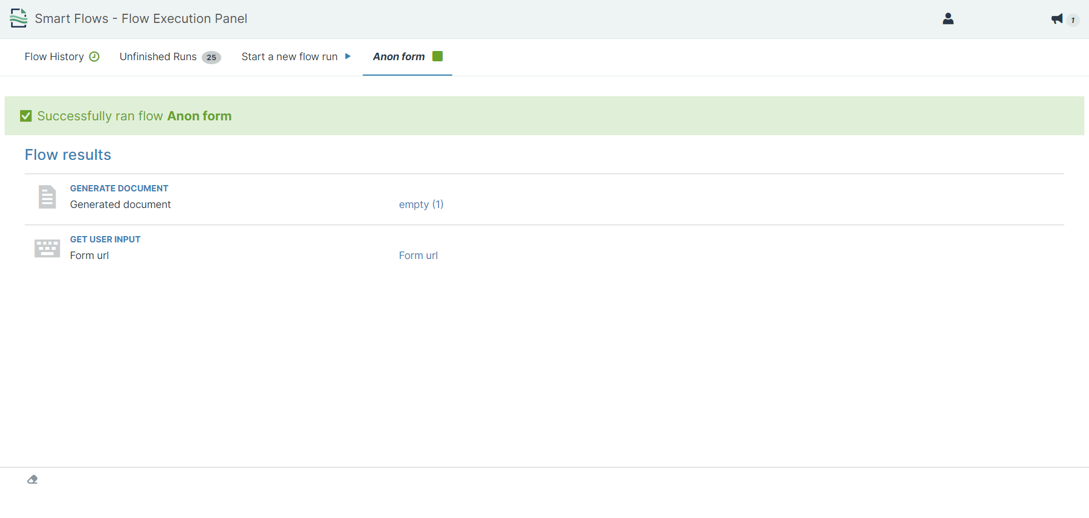Click the announcements count badge

[1073, 21]
